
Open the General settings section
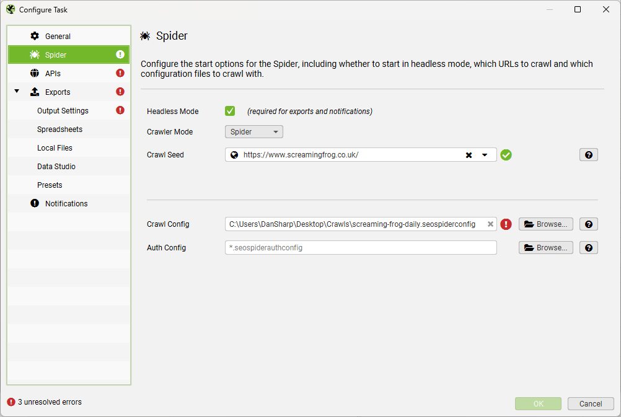click(69, 36)
